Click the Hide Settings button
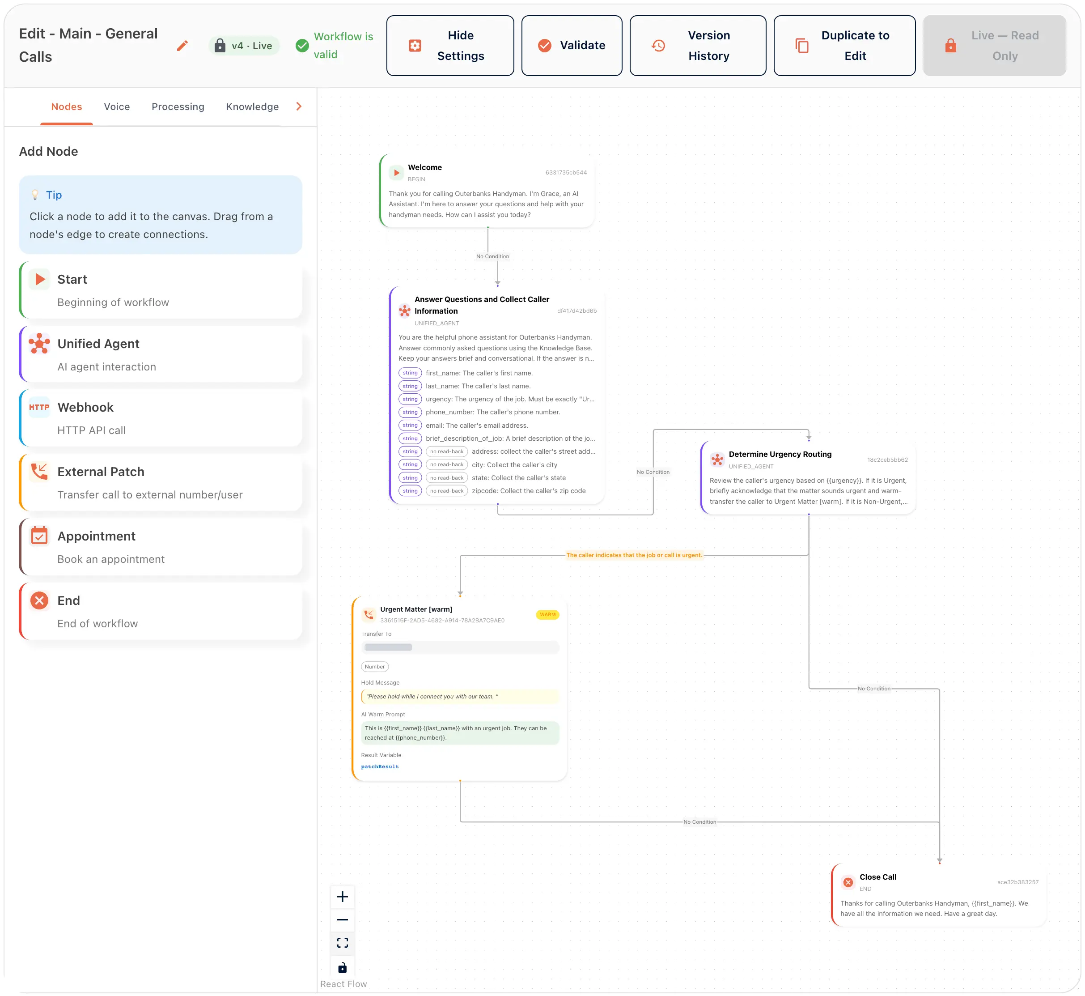The height and width of the screenshot is (996, 1085). [450, 46]
